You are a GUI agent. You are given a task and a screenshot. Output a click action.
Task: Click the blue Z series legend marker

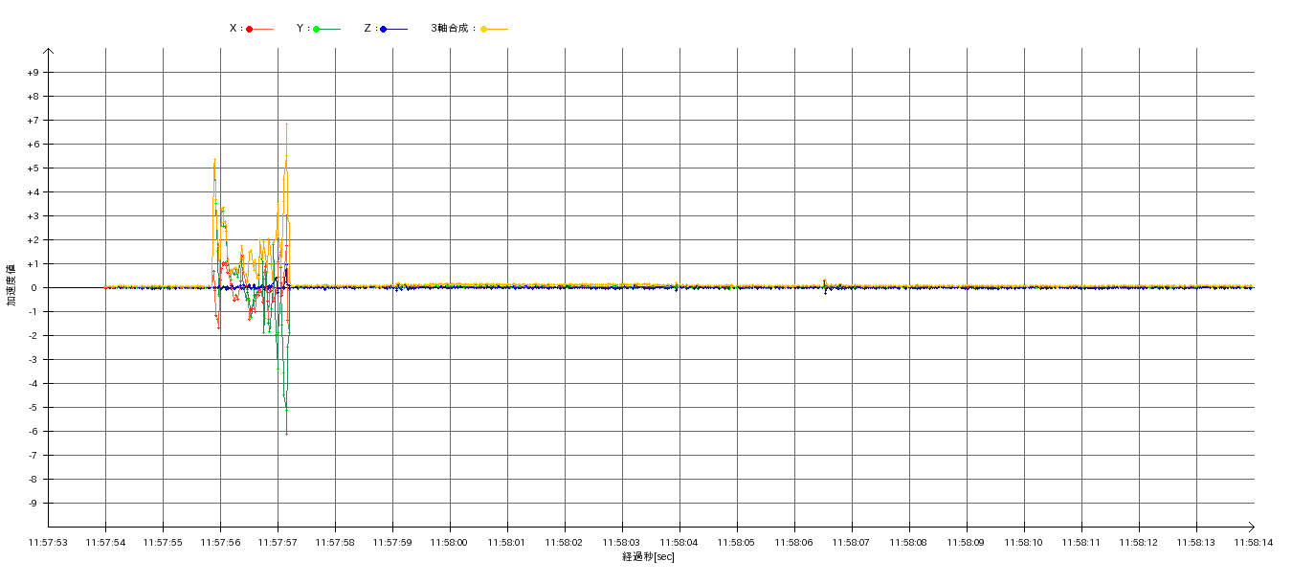tap(384, 30)
